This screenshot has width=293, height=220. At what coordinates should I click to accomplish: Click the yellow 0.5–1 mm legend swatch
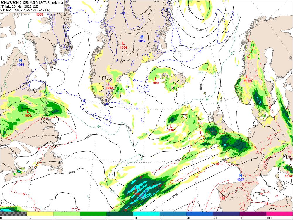40,214
